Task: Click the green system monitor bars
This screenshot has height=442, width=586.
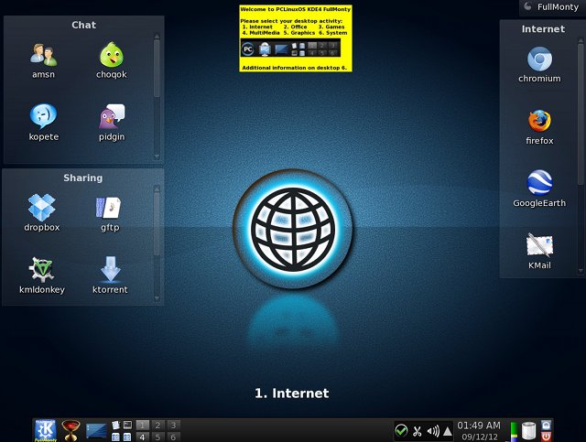Action: pyautogui.click(x=515, y=432)
